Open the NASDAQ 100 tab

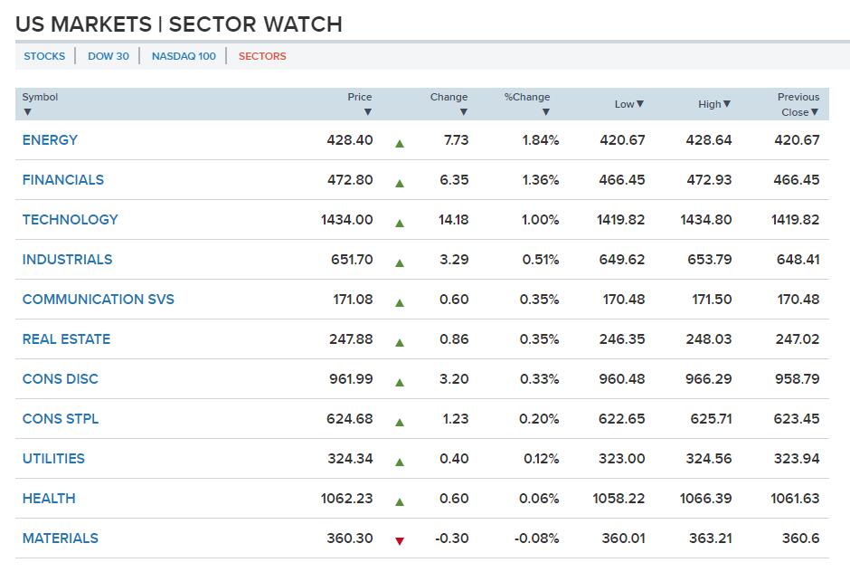(x=184, y=56)
